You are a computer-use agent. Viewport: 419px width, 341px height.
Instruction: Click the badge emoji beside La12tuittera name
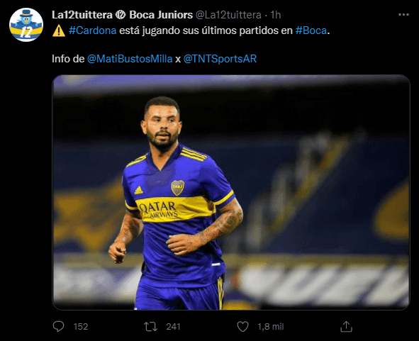121,15
